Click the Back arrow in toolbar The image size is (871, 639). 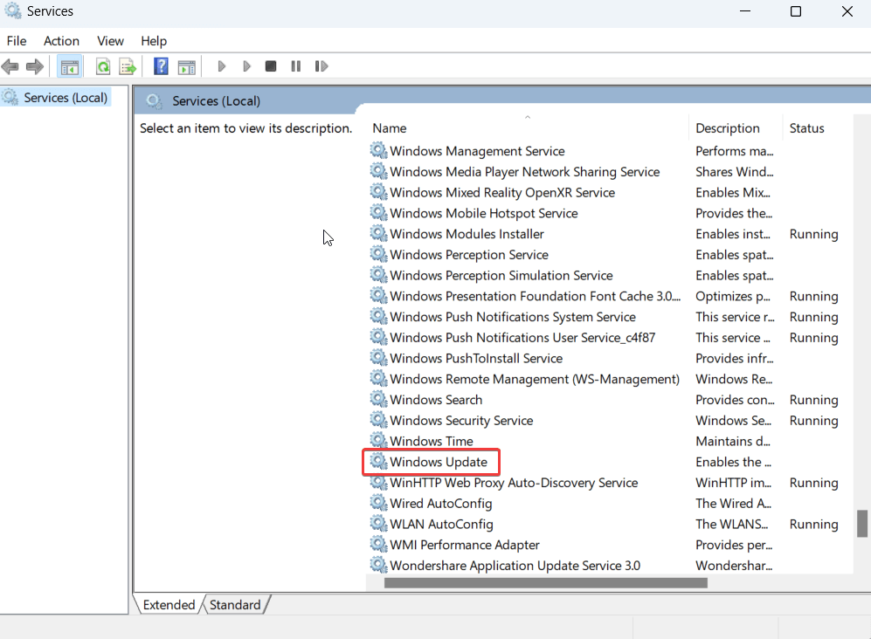point(10,66)
